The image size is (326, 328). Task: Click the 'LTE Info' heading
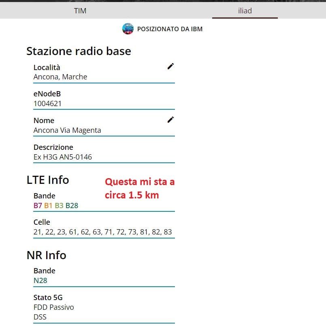coord(48,180)
